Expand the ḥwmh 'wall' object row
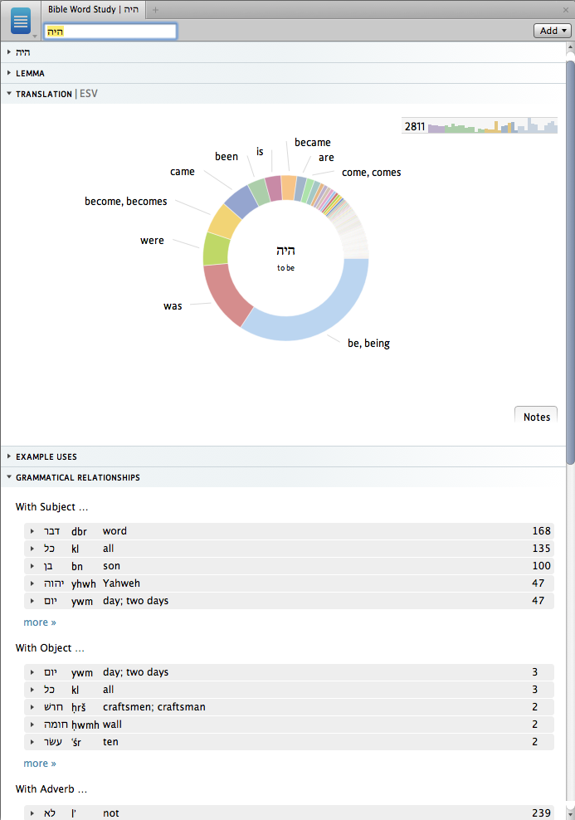 coord(32,725)
